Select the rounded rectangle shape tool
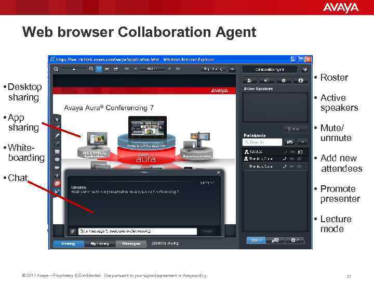This screenshot has width=374, height=281. click(x=57, y=159)
